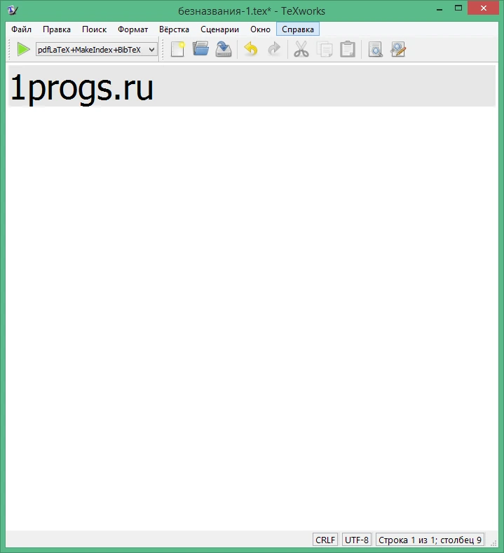This screenshot has height=553, width=504.
Task: Open the pdfLaTeX+MakeIndex+BibTeX typesetting dropdown
Action: click(96, 49)
